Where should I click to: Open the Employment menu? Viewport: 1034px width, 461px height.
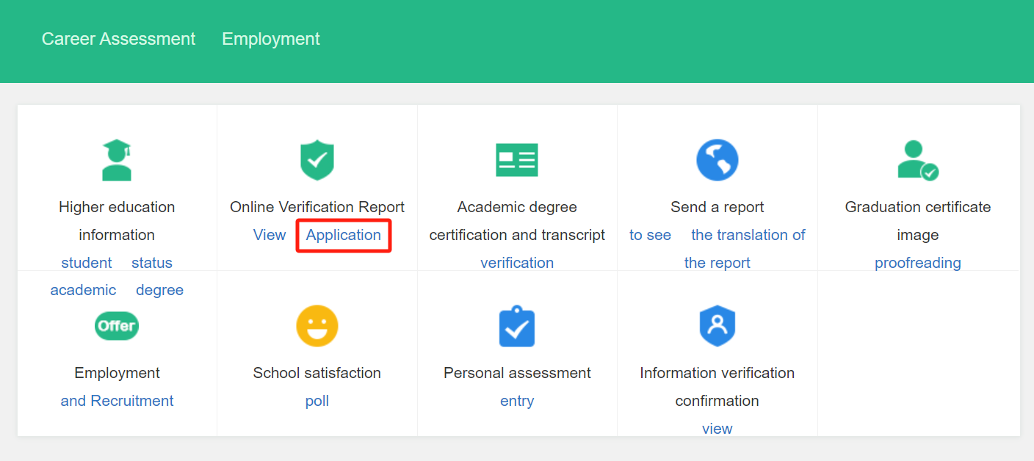tap(270, 38)
